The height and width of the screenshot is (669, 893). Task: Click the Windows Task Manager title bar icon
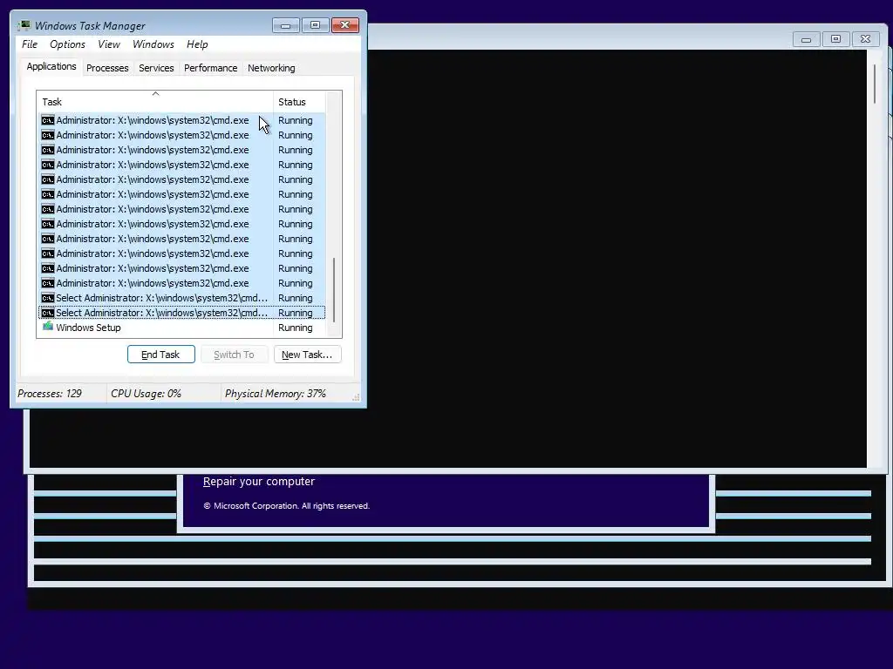[x=24, y=25]
